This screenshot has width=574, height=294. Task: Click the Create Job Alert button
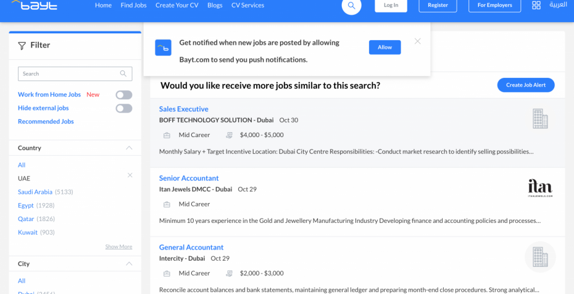point(526,85)
